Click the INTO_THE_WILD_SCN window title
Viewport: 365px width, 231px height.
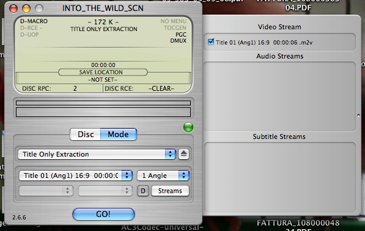coord(103,8)
